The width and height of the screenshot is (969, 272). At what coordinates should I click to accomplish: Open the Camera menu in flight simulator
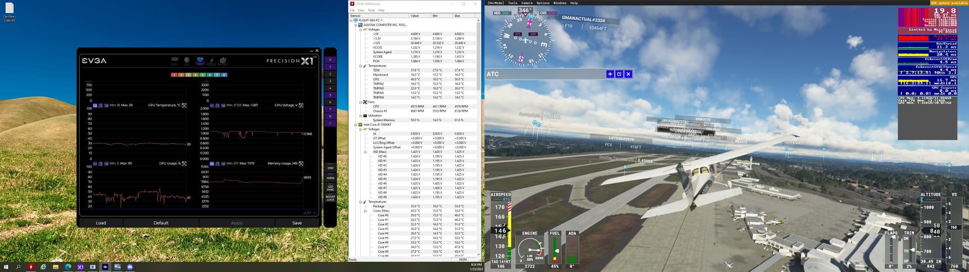(x=527, y=3)
